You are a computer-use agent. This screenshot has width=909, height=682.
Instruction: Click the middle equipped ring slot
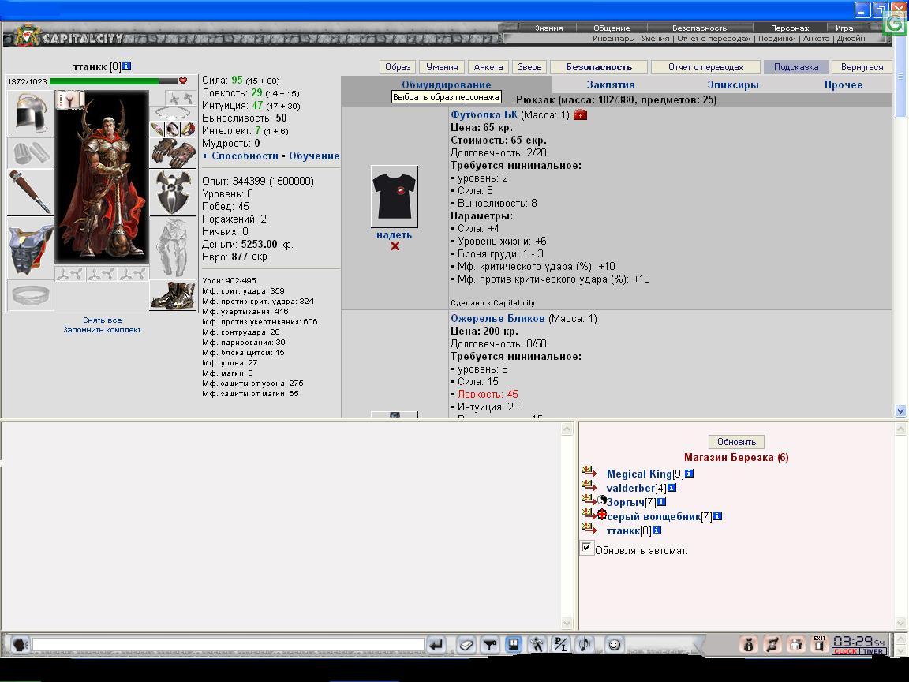(x=173, y=129)
